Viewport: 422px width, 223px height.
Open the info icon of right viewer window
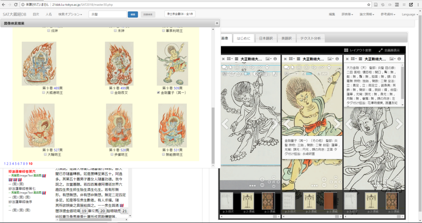pos(399,59)
